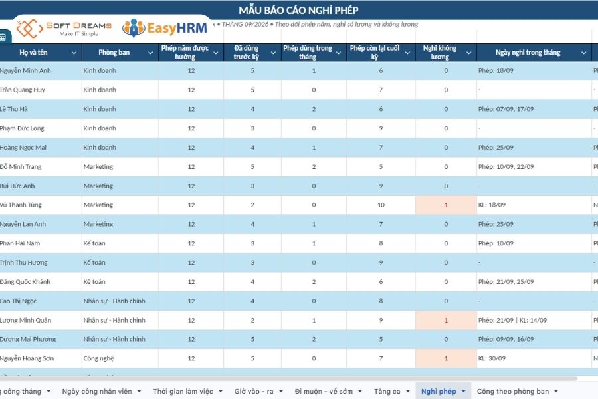
Task: Select Phan Hải Nam's Kế toán department cell
Action: tap(120, 243)
